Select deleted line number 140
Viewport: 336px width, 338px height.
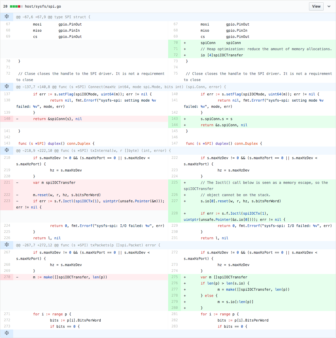pos(7,119)
